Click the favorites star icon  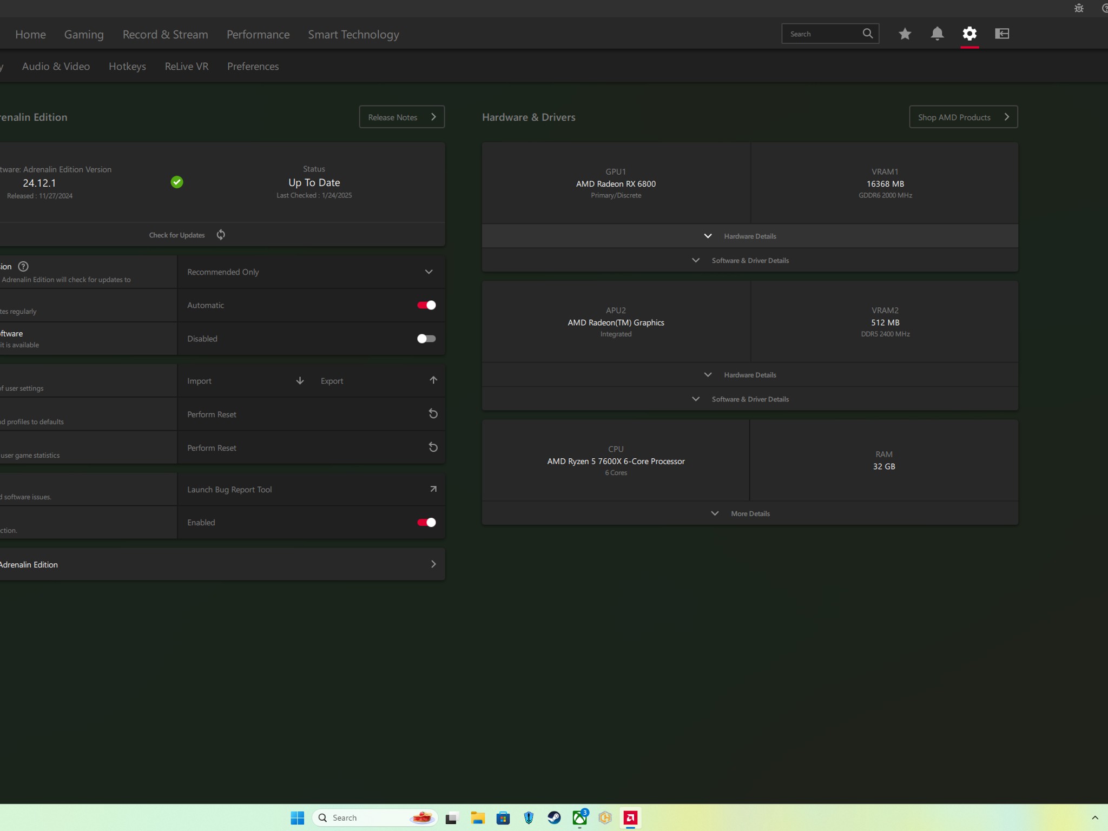coord(905,34)
